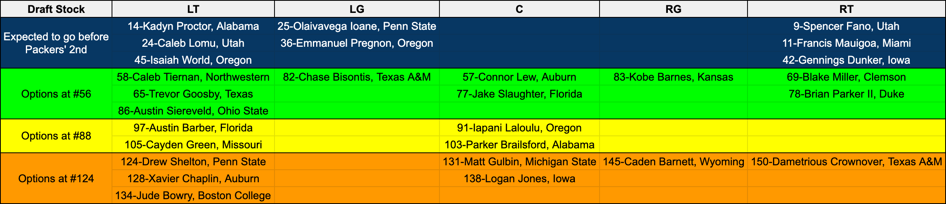Click the Draft Stock header cell
This screenshot has height=204, width=946.
(56, 9)
